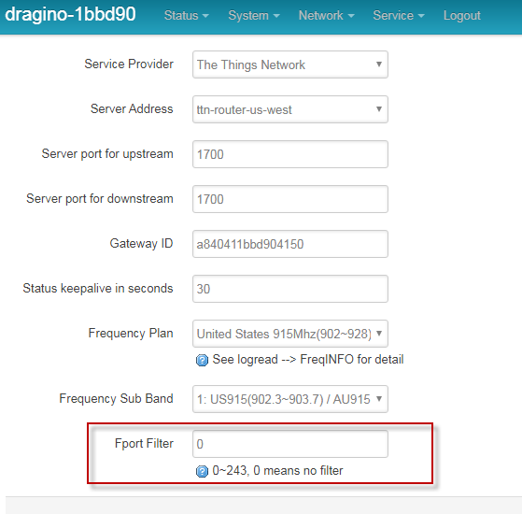Select the Fport Filter input box
This screenshot has height=514, width=522.
[290, 444]
